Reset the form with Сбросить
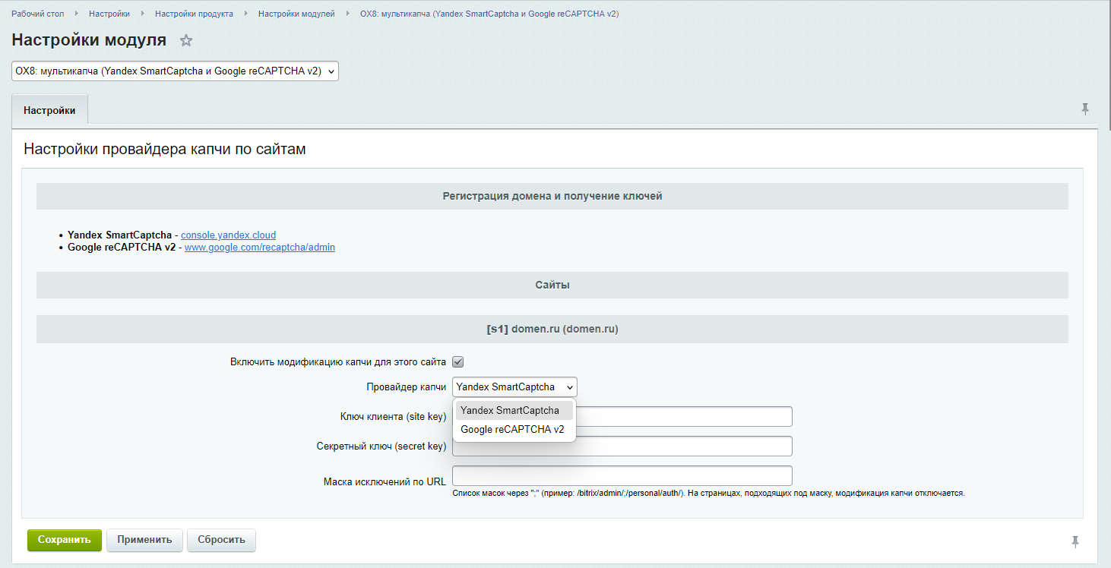1111x568 pixels. [x=221, y=540]
